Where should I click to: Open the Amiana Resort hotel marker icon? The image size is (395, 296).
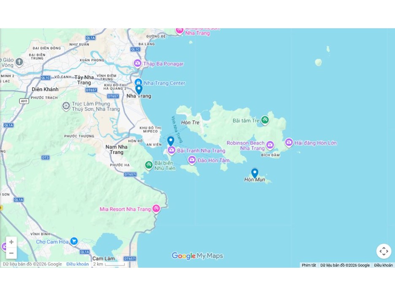[x=180, y=30]
